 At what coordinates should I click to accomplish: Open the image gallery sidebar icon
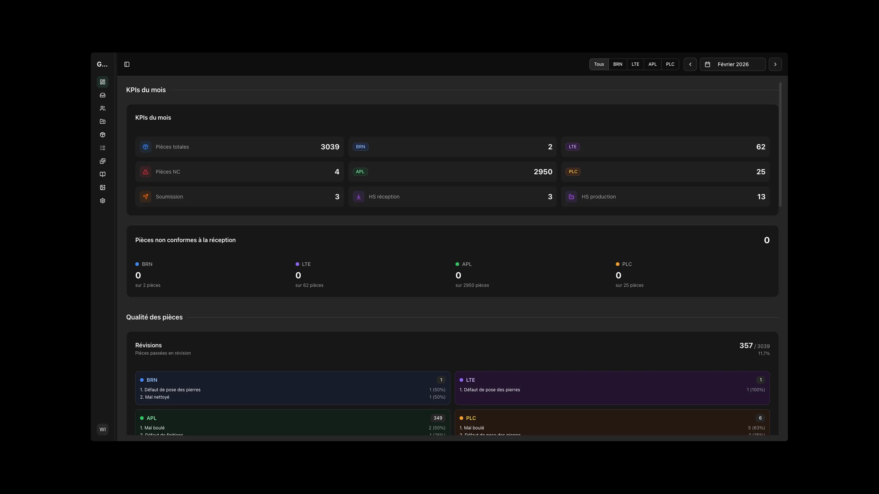coord(102,161)
